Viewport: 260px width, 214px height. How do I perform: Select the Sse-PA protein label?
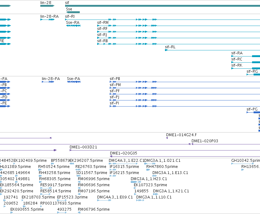click(73, 79)
